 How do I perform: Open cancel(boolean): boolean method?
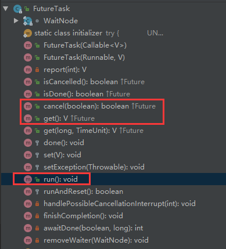coord(99,106)
